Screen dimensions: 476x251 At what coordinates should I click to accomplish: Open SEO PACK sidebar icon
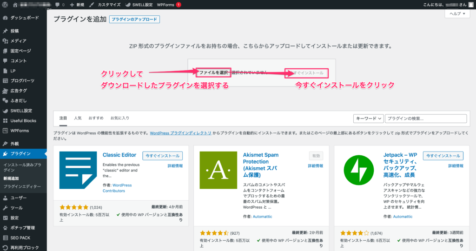coord(5,238)
